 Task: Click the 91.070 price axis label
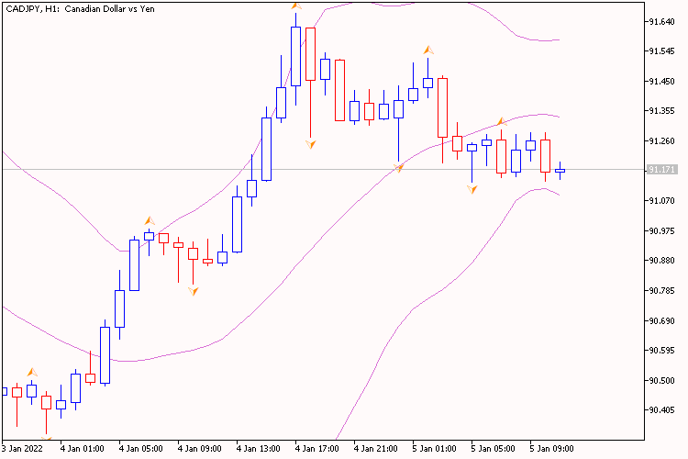(661, 201)
